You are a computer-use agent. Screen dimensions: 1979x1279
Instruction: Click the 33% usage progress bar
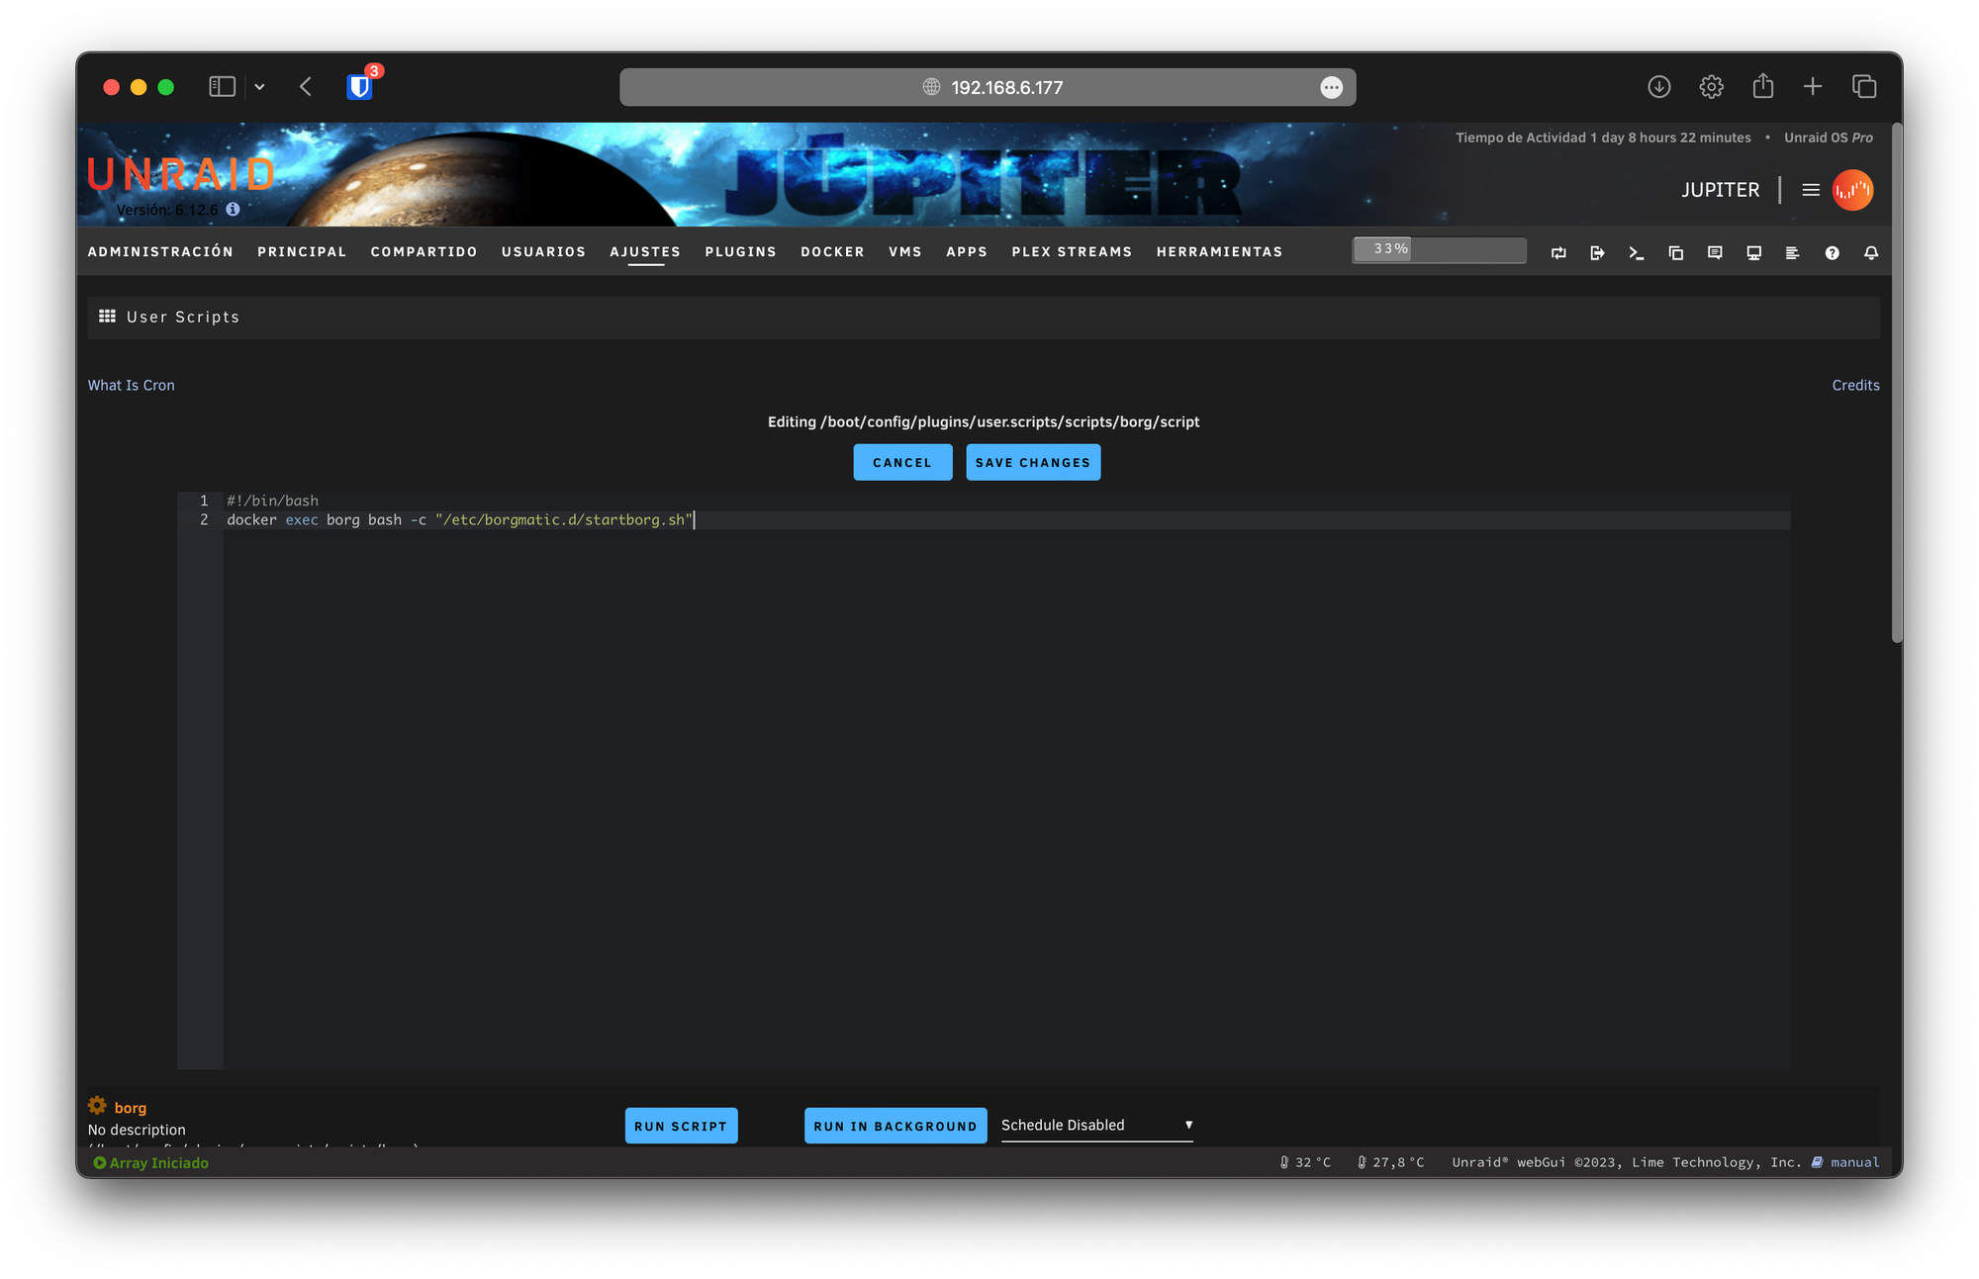click(1439, 249)
